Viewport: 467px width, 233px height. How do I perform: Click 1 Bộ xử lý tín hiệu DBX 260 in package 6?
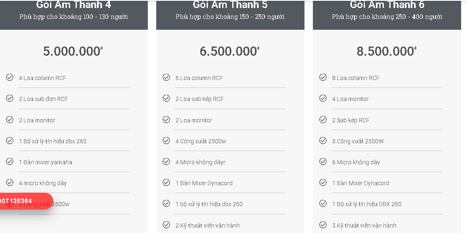[x=367, y=204]
